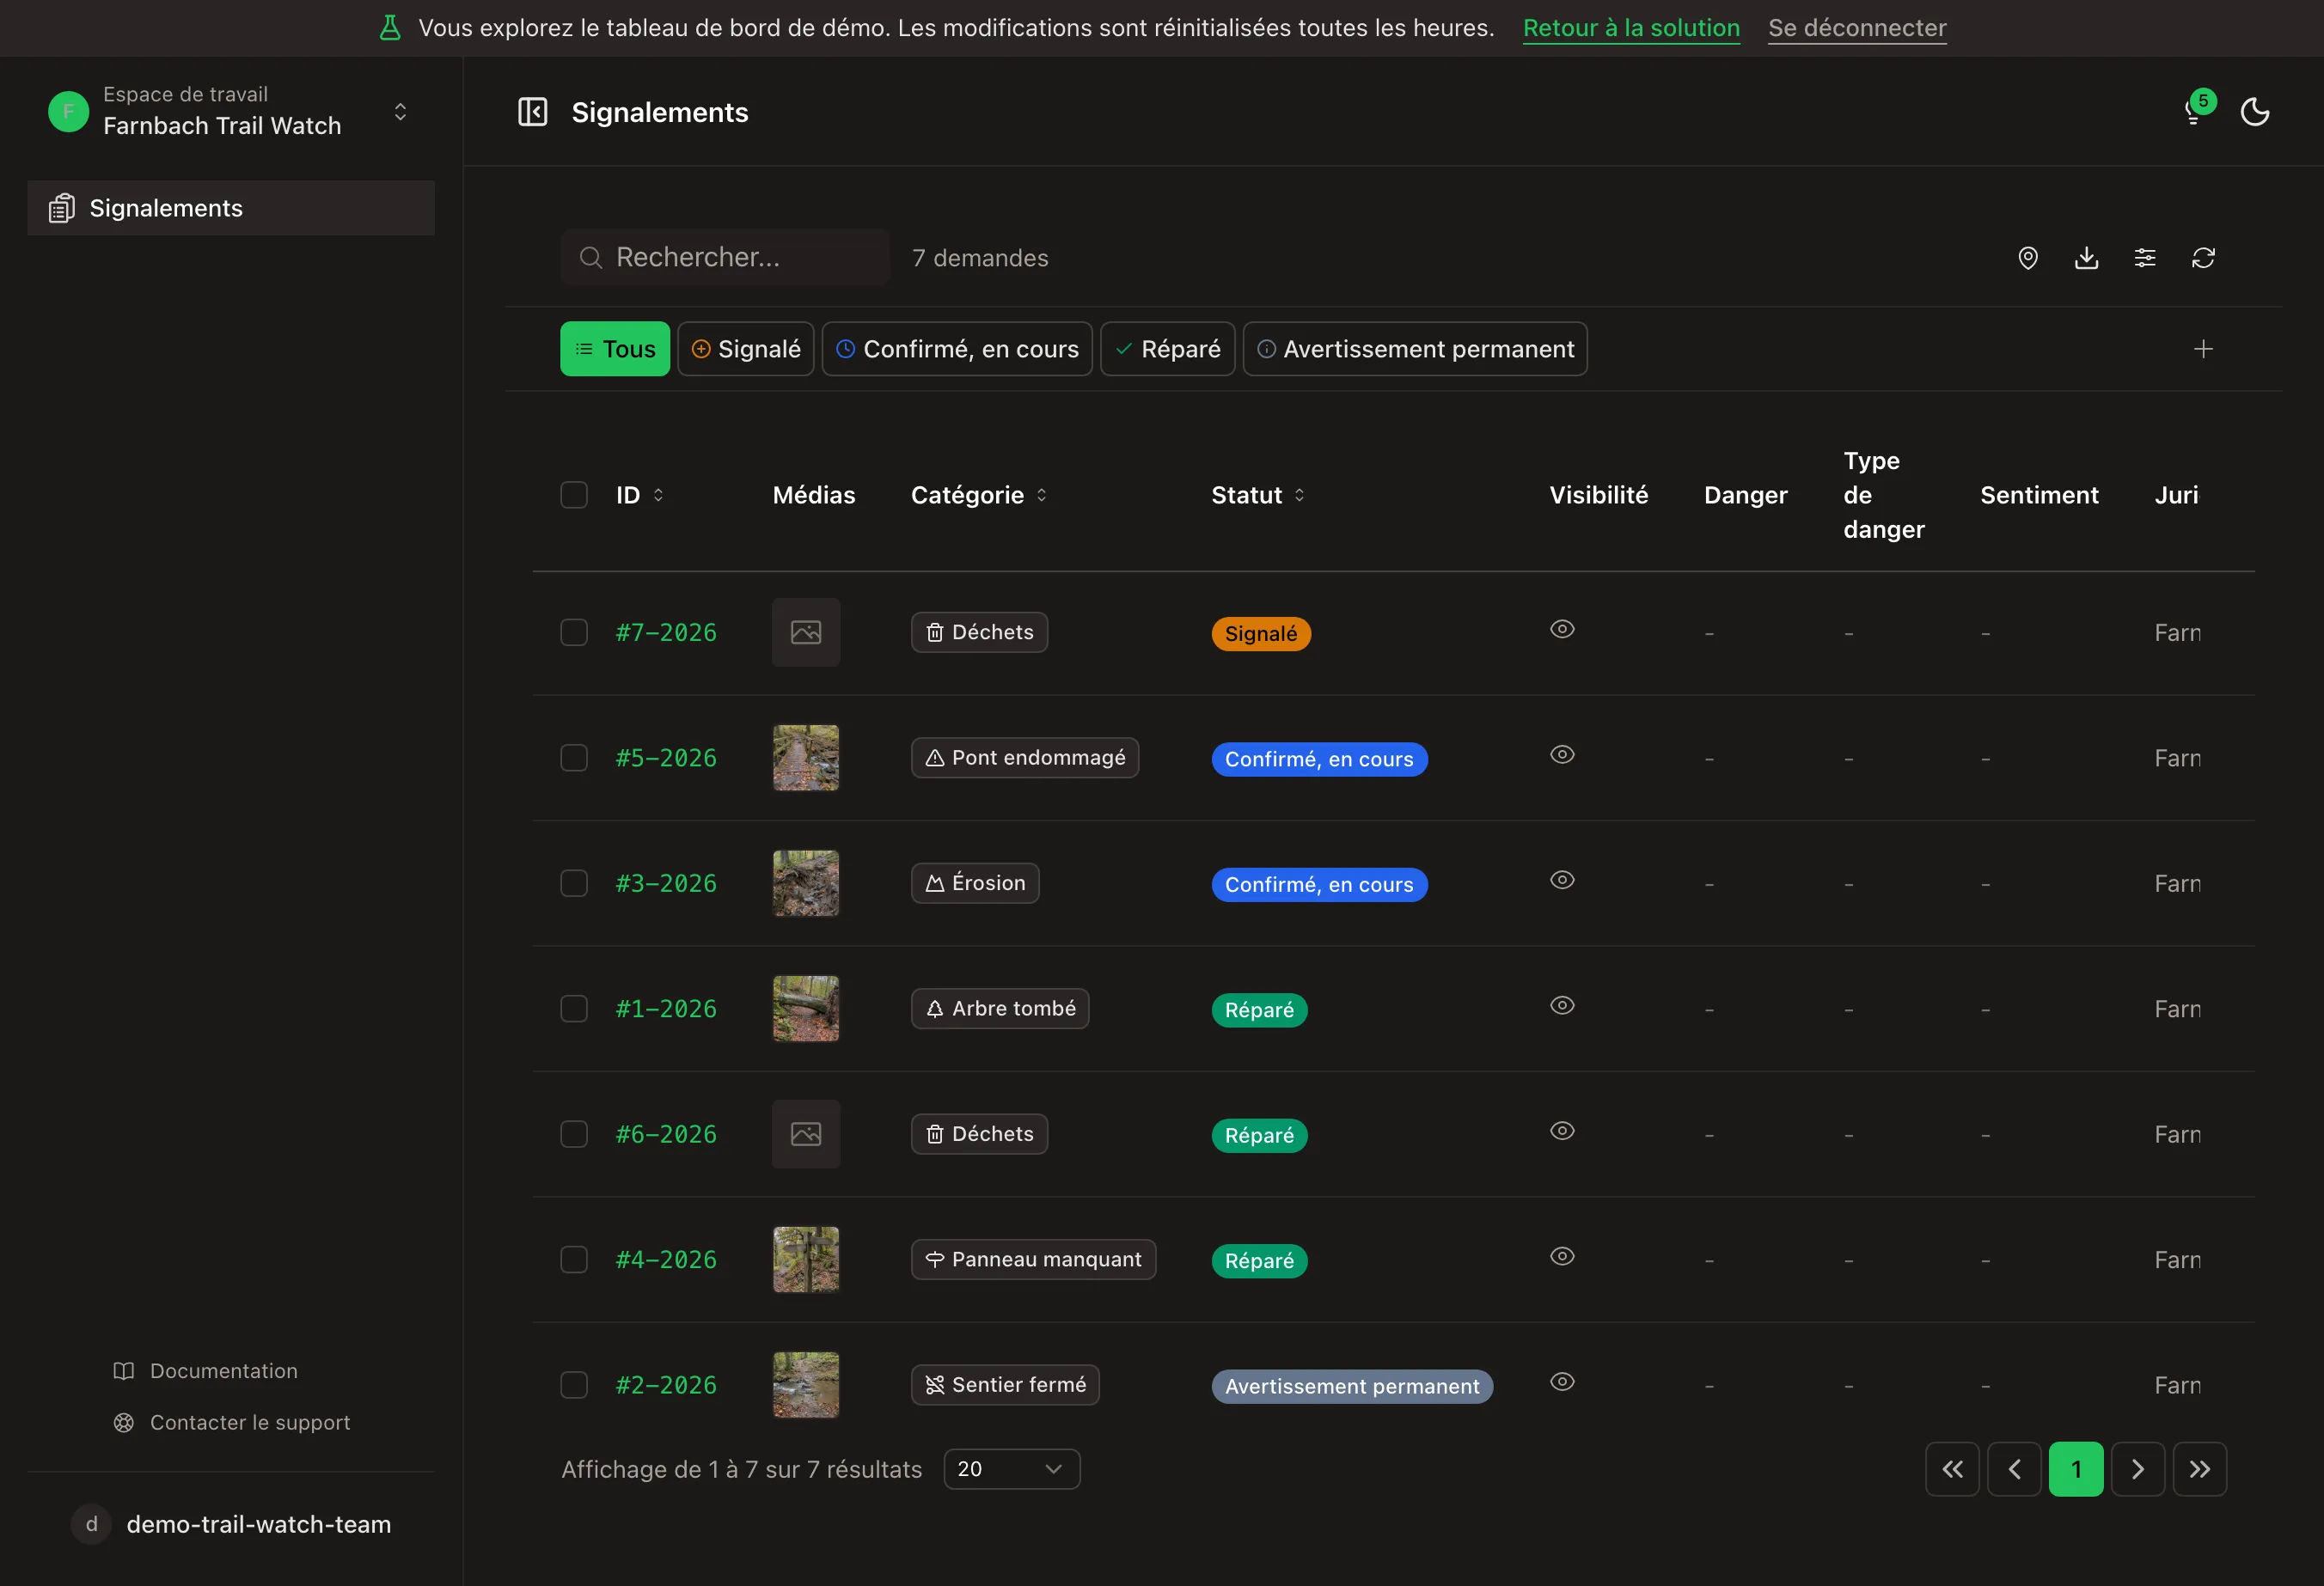
Task: Open the filter sliders icon
Action: pos(2145,258)
